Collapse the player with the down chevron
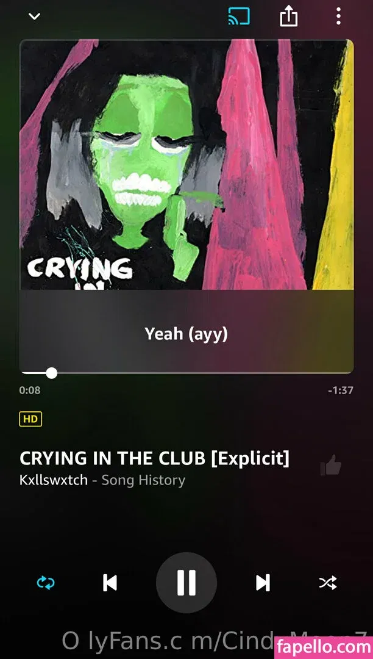Viewport: 373px width, 659px height. pyautogui.click(x=34, y=16)
